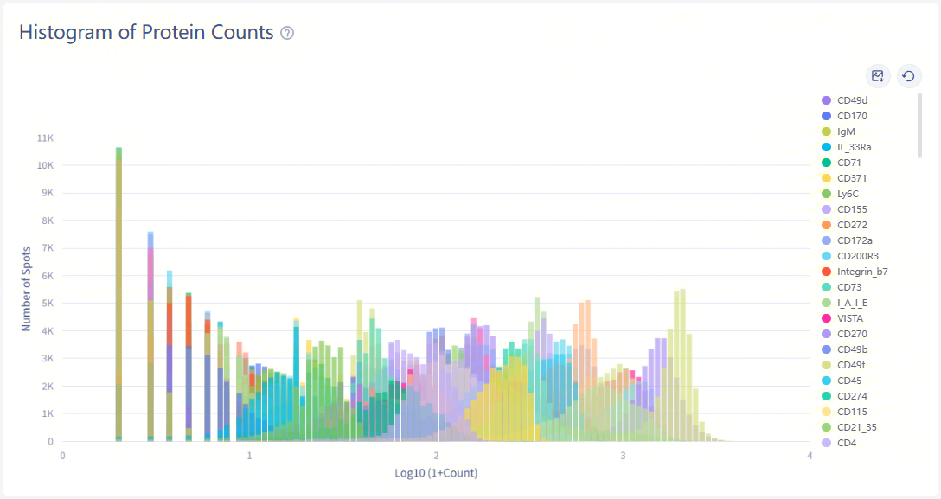Toggle the I_A_I_E legend entry
Screen dimensions: 941x499
(x=851, y=303)
